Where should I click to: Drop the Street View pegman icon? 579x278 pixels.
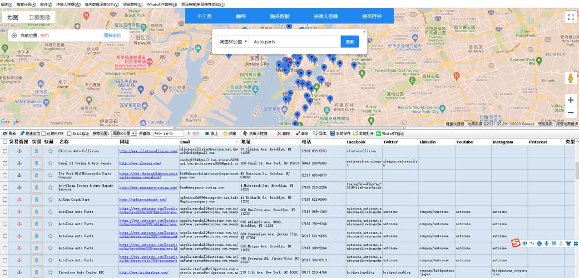click(570, 78)
